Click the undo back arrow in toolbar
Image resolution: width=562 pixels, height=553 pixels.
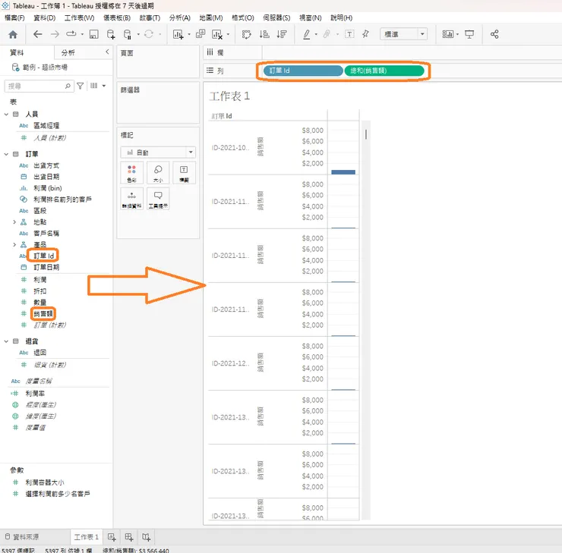38,34
